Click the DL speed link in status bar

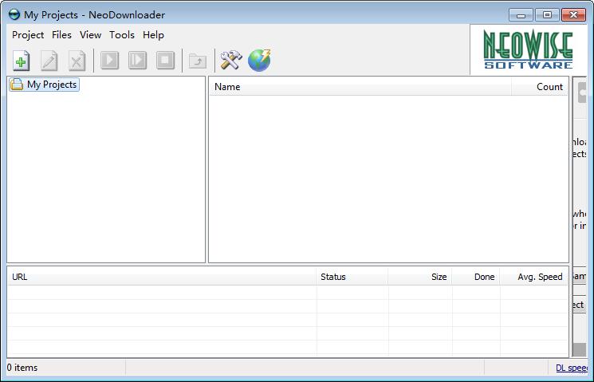coord(571,368)
